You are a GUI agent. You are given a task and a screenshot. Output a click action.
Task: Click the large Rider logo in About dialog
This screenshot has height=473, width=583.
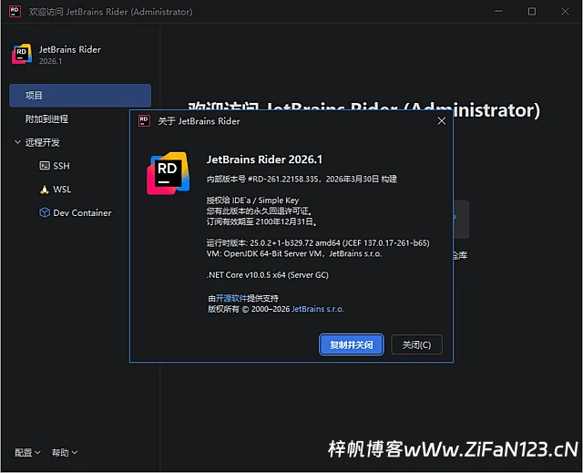(x=169, y=174)
